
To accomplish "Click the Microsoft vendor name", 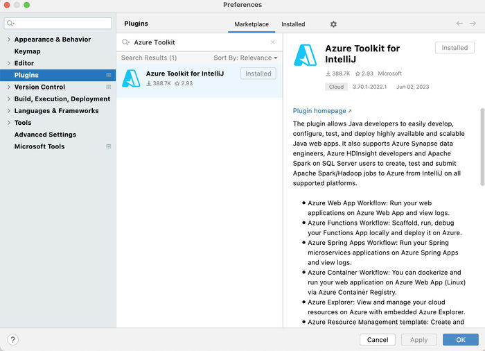I will tap(389, 74).
